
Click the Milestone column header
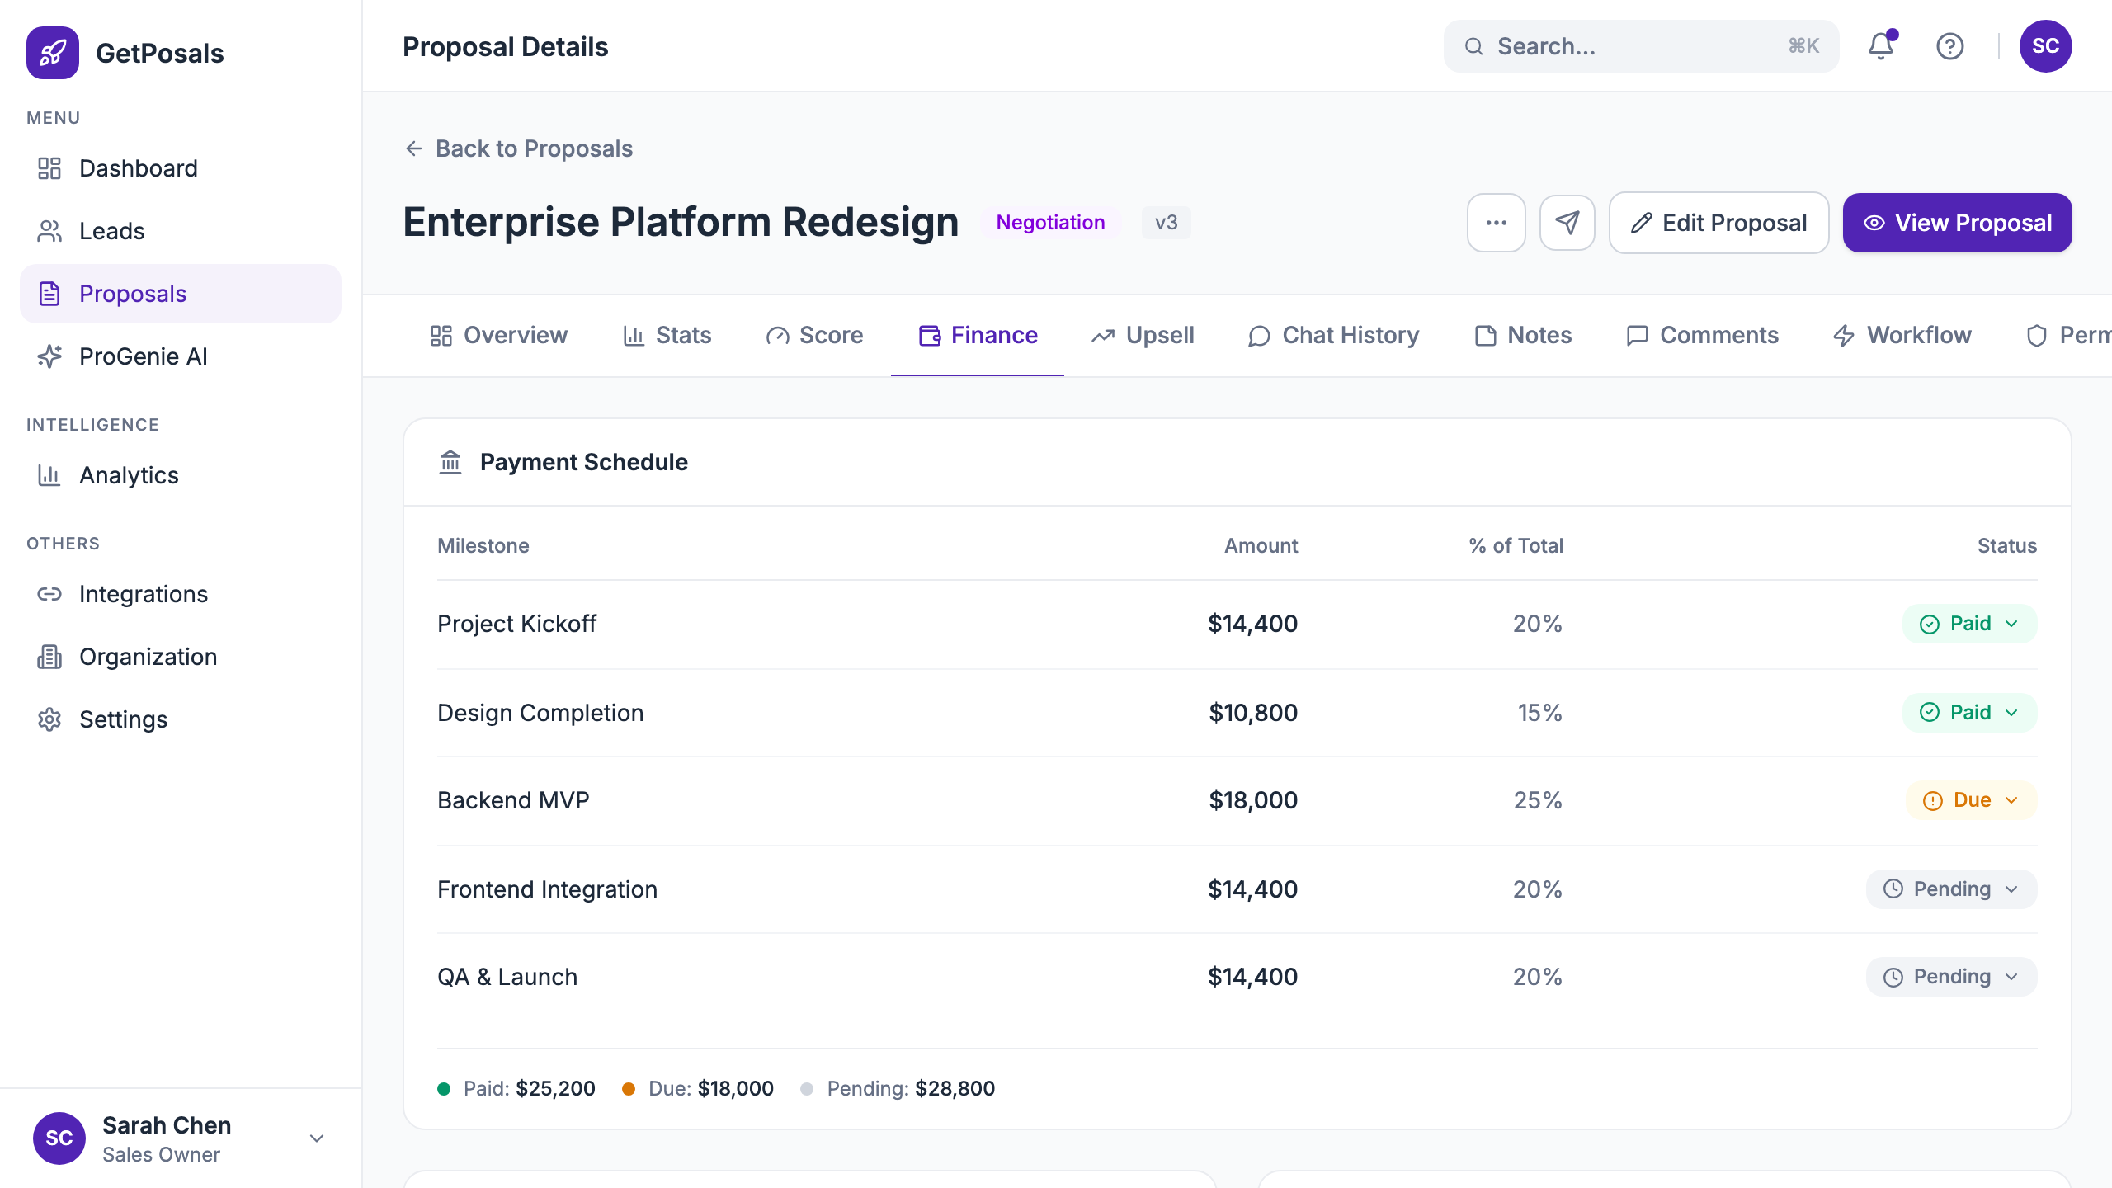coord(483,546)
